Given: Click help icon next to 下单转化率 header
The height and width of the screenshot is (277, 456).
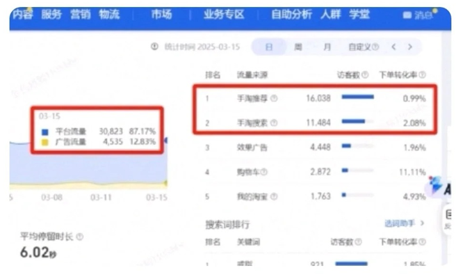Looking at the screenshot, I should pyautogui.click(x=423, y=75).
